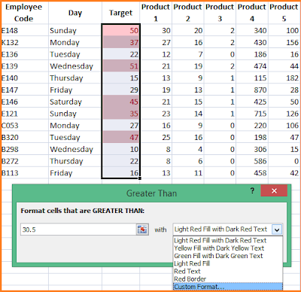Click the Day column header
The height and width of the screenshot is (292, 301).
75,13
